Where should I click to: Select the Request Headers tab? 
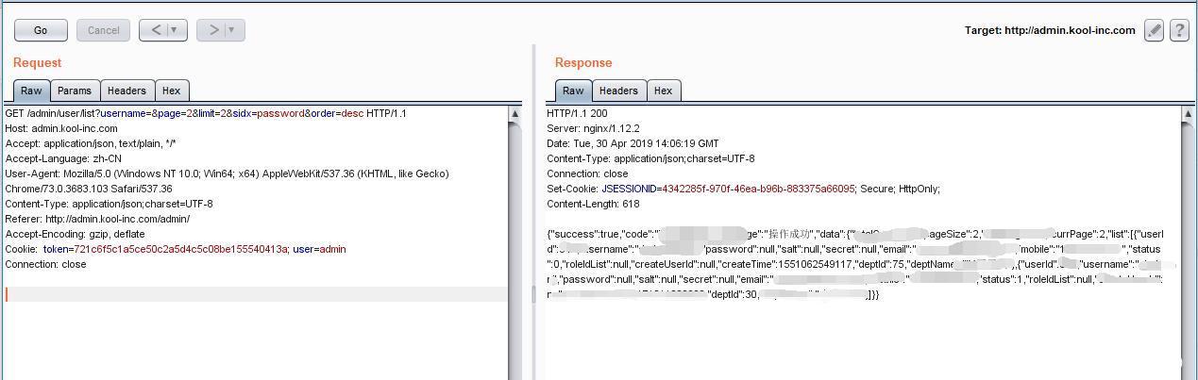127,91
